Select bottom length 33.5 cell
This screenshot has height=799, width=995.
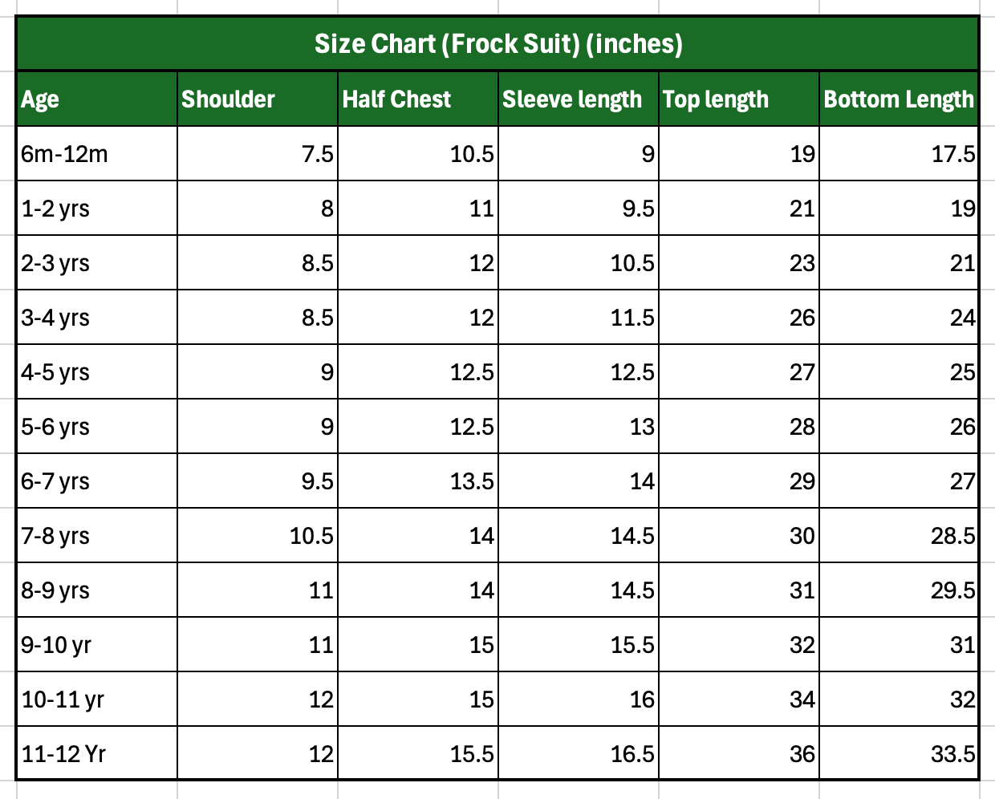[899, 753]
